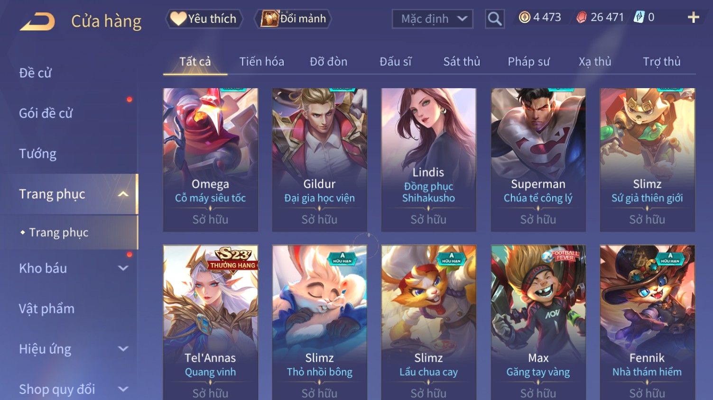Click the red ruby currency icon
Image resolution: width=713 pixels, height=400 pixels.
point(581,18)
